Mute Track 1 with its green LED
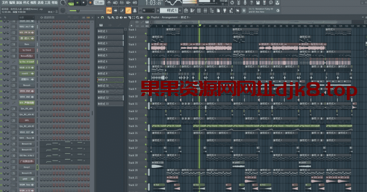Screen dimensions: 367x192 coord(145,32)
